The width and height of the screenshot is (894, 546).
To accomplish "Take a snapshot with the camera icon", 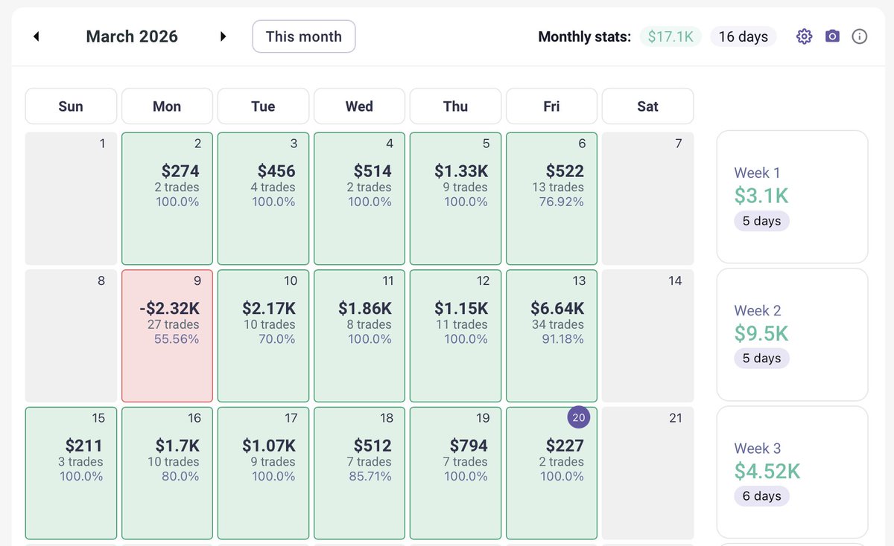I will [831, 36].
